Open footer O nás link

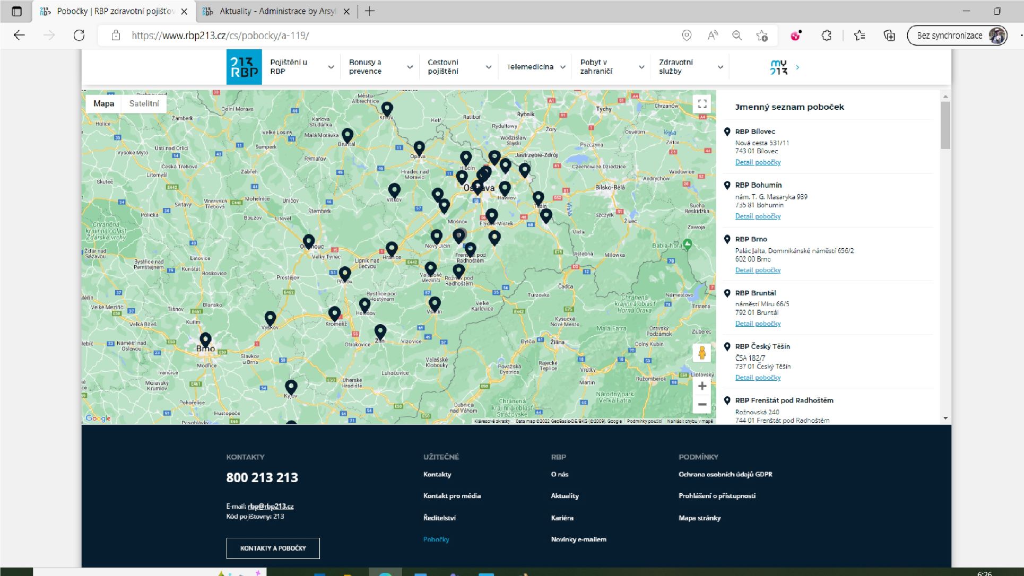559,475
